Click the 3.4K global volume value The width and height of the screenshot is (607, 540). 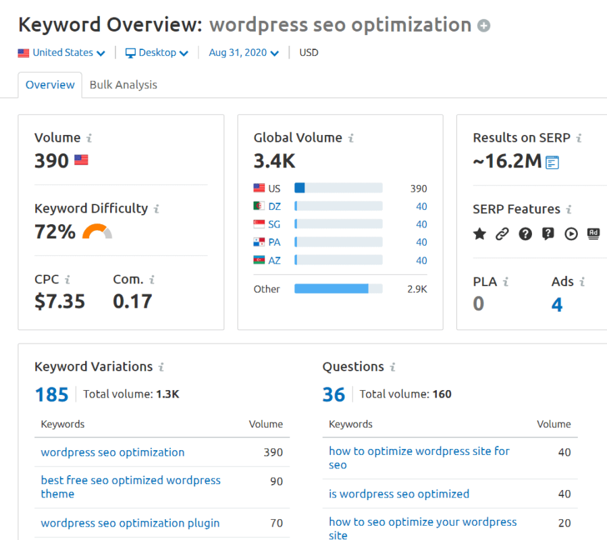click(x=274, y=161)
